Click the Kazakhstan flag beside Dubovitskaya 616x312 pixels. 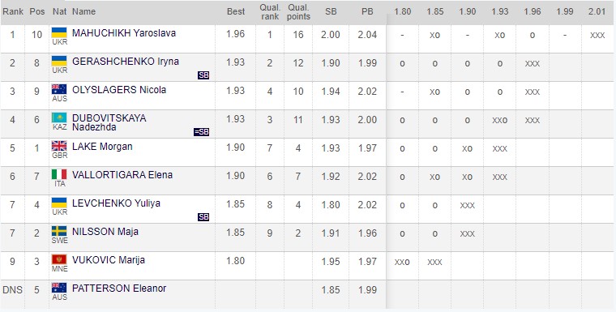pyautogui.click(x=59, y=118)
